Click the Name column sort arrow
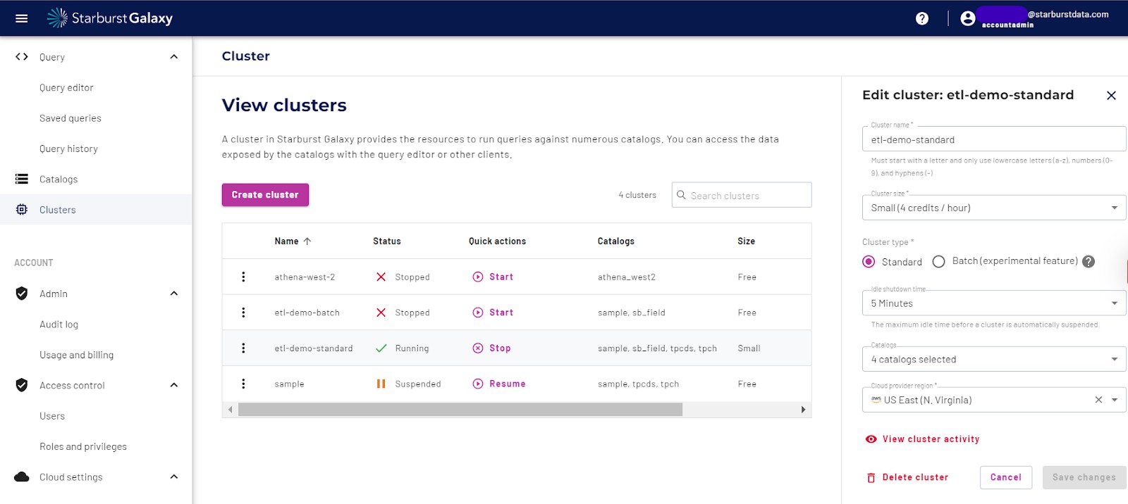Image resolution: width=1128 pixels, height=504 pixels. [x=307, y=241]
